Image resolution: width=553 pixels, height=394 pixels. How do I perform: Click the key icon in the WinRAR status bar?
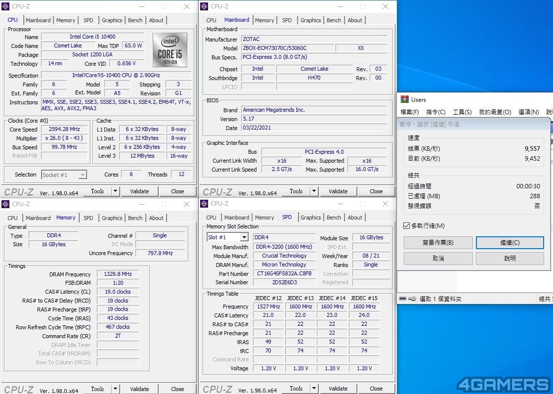click(412, 299)
